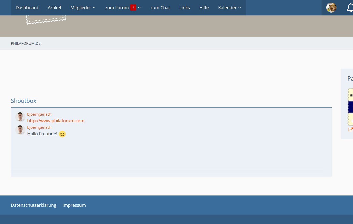Open the Kalender dropdown menu
353x224 pixels.
[x=229, y=8]
